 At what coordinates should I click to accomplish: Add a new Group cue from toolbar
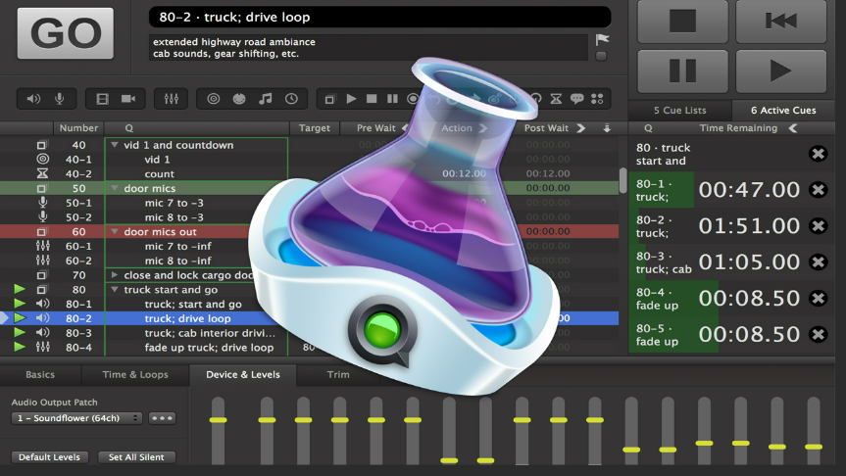[329, 99]
